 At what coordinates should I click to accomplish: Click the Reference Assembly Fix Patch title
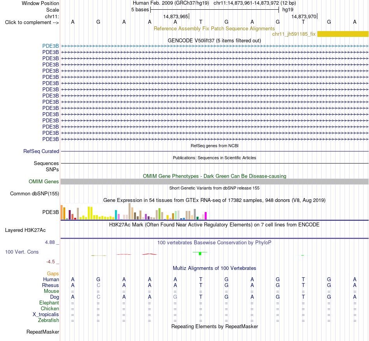tap(214, 28)
